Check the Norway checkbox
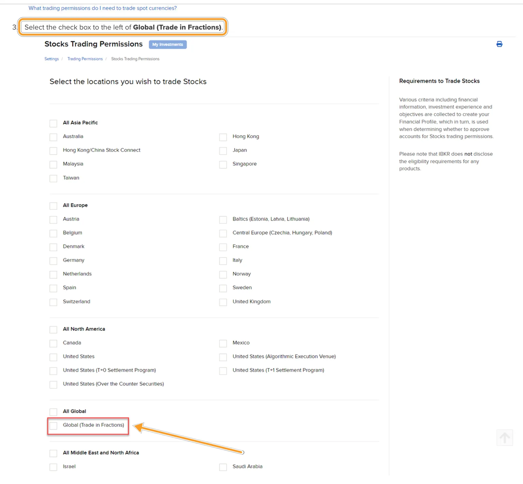The image size is (523, 484). point(223,274)
